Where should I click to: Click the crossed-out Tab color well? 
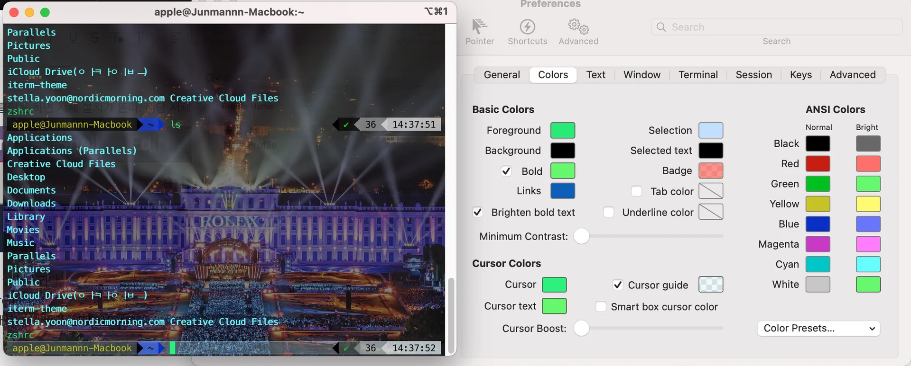pos(711,191)
